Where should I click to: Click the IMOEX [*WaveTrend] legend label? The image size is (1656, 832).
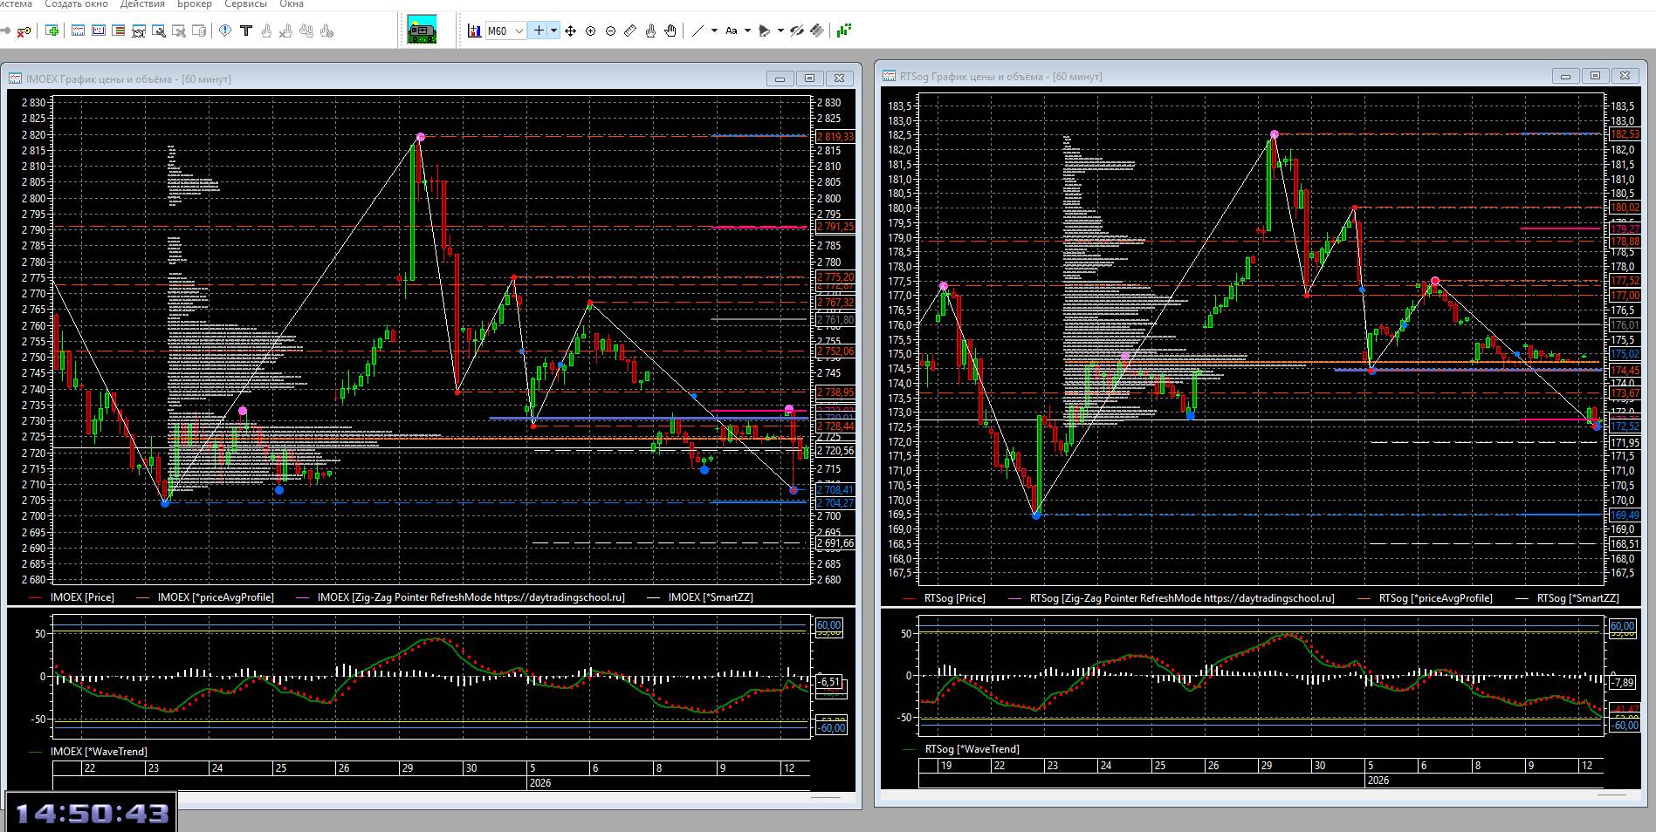(99, 752)
